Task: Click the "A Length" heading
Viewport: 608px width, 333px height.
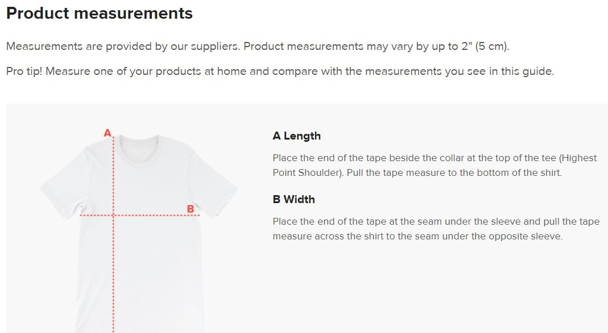Action: tap(296, 136)
